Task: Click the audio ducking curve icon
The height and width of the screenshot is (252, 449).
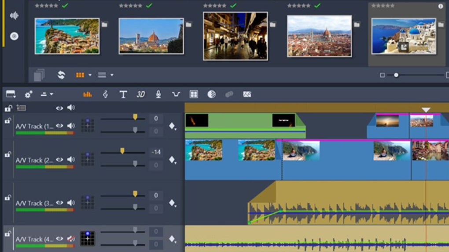Action: click(176, 94)
